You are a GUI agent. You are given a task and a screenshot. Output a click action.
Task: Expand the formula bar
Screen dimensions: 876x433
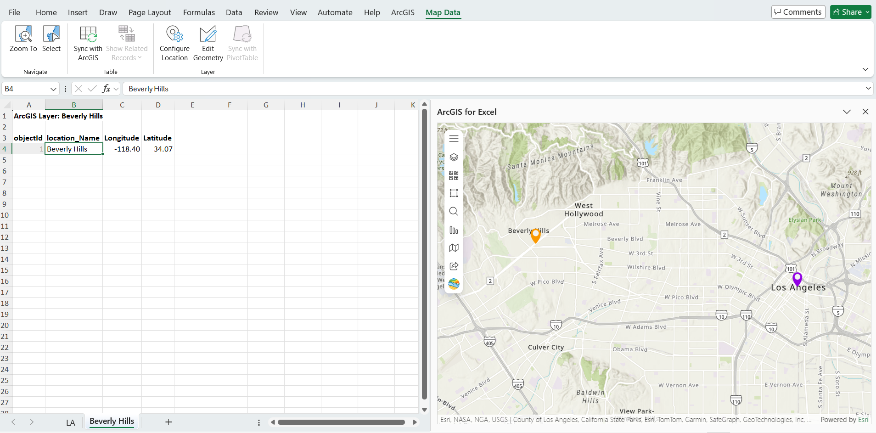coord(868,88)
